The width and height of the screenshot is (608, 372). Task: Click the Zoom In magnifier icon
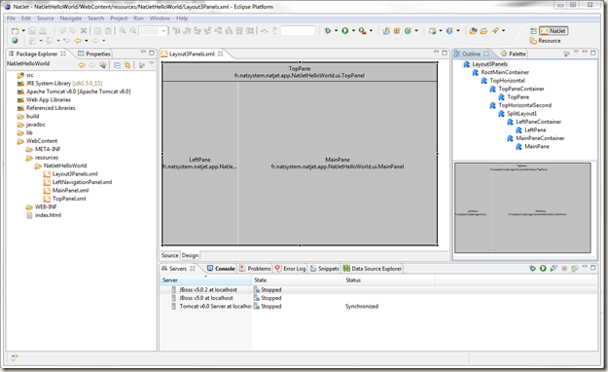(123, 31)
